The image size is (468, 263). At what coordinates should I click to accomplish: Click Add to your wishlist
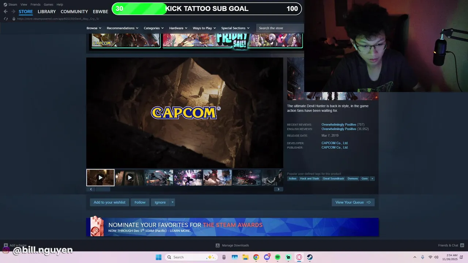click(109, 202)
